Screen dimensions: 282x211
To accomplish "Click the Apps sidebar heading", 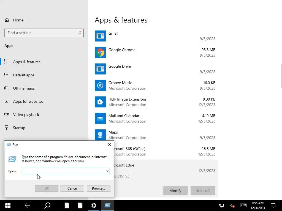I will coord(9,46).
